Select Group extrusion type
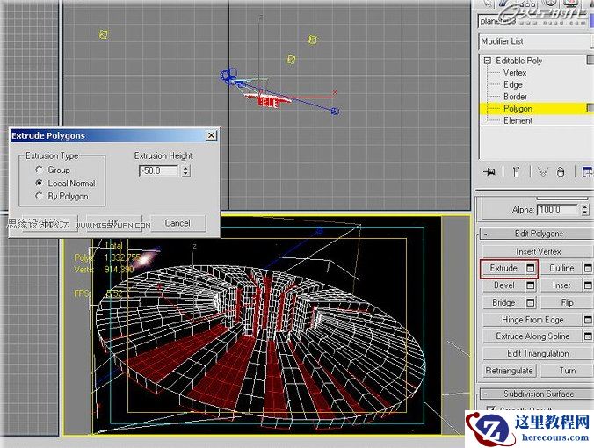 pyautogui.click(x=39, y=170)
